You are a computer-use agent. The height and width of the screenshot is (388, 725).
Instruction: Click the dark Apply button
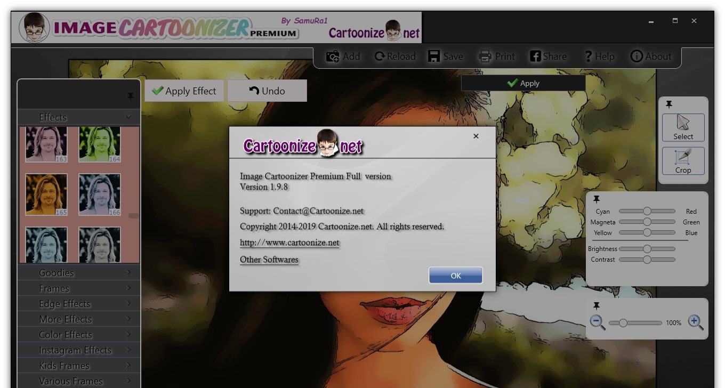click(523, 83)
